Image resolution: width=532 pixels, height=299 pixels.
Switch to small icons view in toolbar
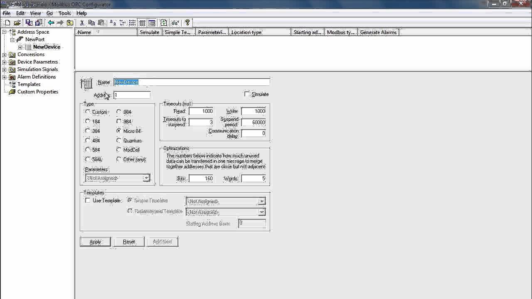point(123,23)
